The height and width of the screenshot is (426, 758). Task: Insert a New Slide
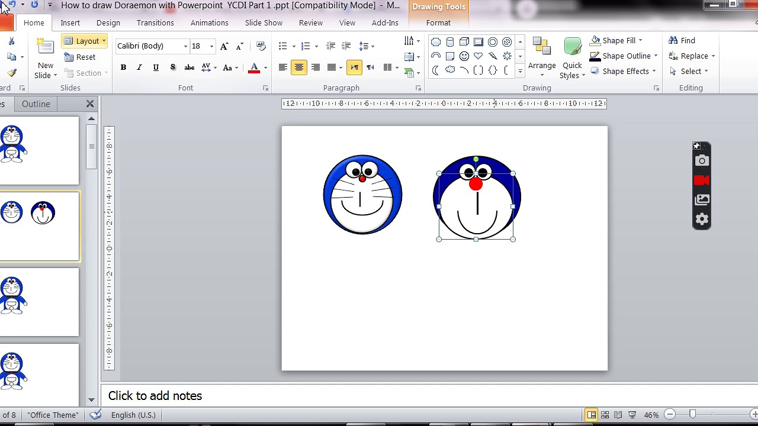point(45,58)
